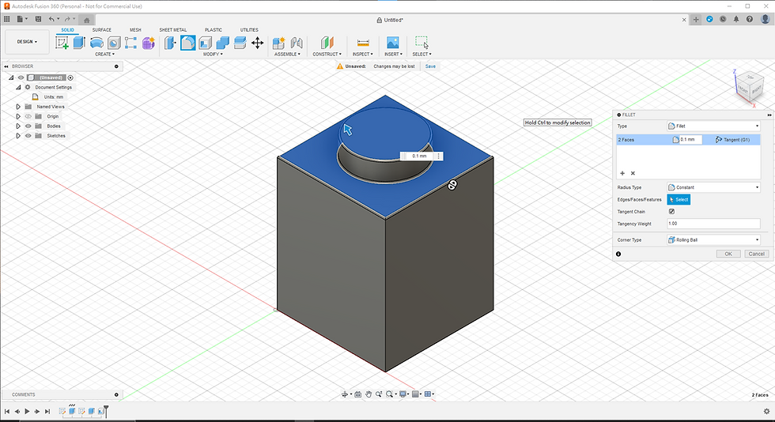Select the Joint tool icon
Viewport: 775px width, 422px height.
pos(297,43)
